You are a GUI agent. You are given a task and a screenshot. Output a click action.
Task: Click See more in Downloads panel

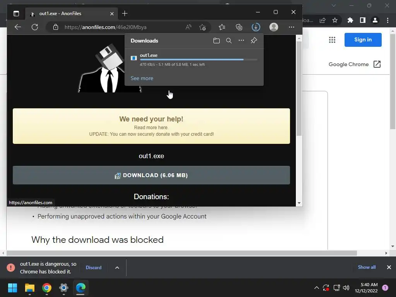(142, 78)
